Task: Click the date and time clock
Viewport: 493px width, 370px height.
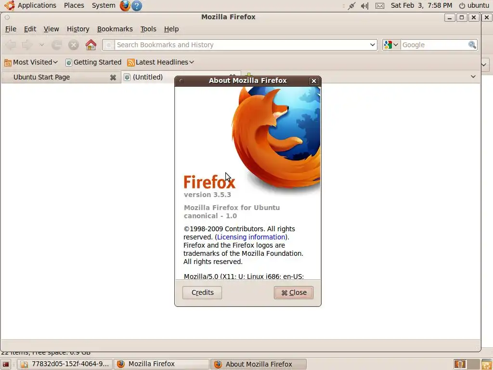Action: [421, 5]
